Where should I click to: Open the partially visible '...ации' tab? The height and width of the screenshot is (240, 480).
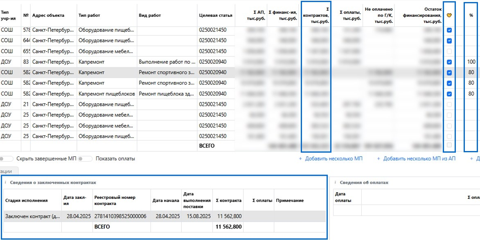8,171
